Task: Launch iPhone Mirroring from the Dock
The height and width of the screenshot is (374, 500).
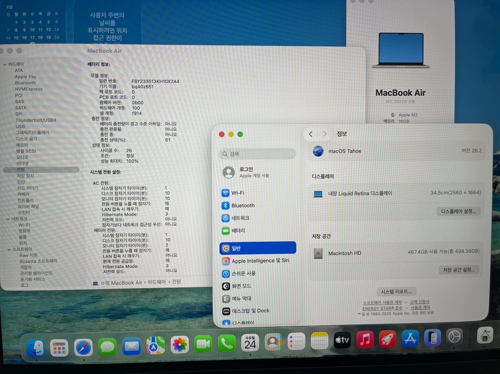Action: [433, 338]
